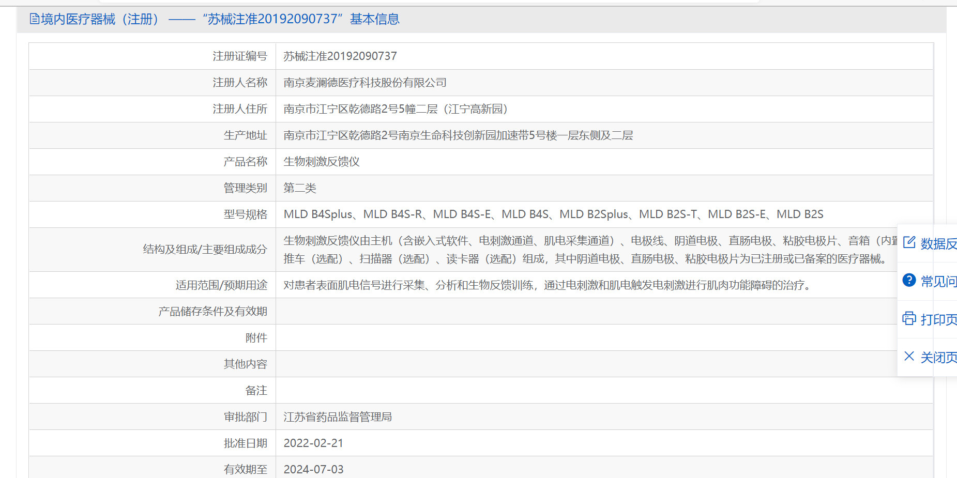957x478 pixels.
Task: Select production address with 加速带5号楼 text
Action: point(458,135)
